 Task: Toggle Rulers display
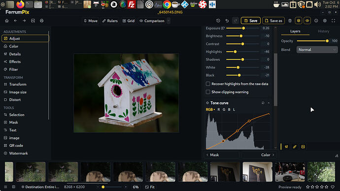click(110, 21)
